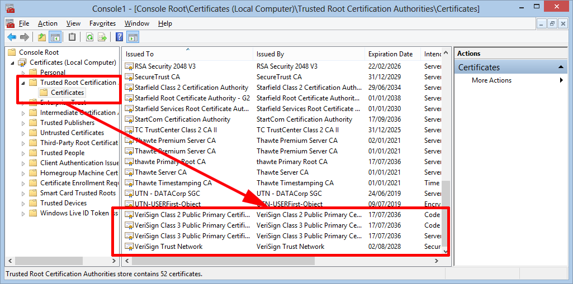Sort by the Issued To column header
This screenshot has height=284, width=573.
coord(187,54)
